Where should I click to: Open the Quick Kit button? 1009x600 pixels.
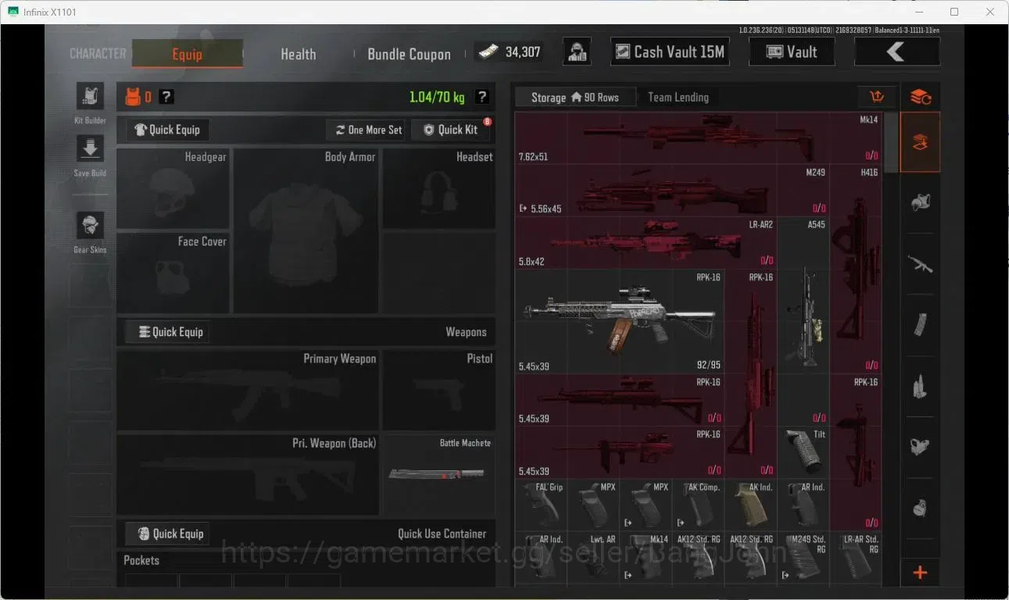(451, 130)
